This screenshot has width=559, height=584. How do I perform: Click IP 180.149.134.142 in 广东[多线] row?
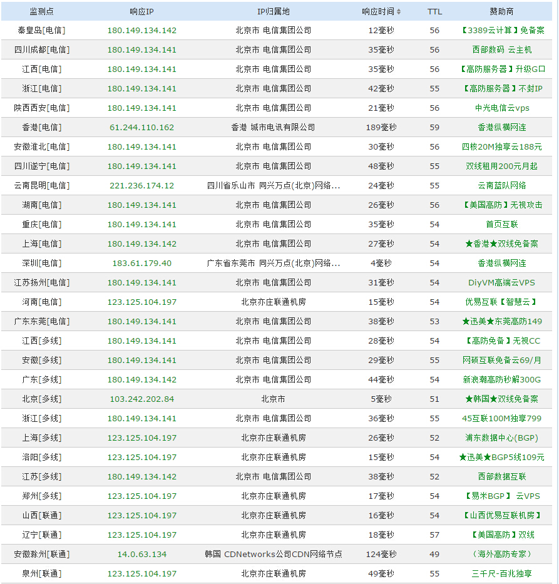click(x=142, y=379)
